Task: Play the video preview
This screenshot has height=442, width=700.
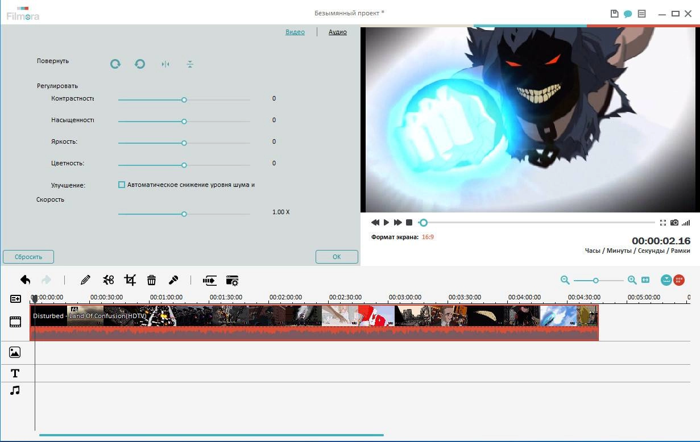Action: pos(386,223)
